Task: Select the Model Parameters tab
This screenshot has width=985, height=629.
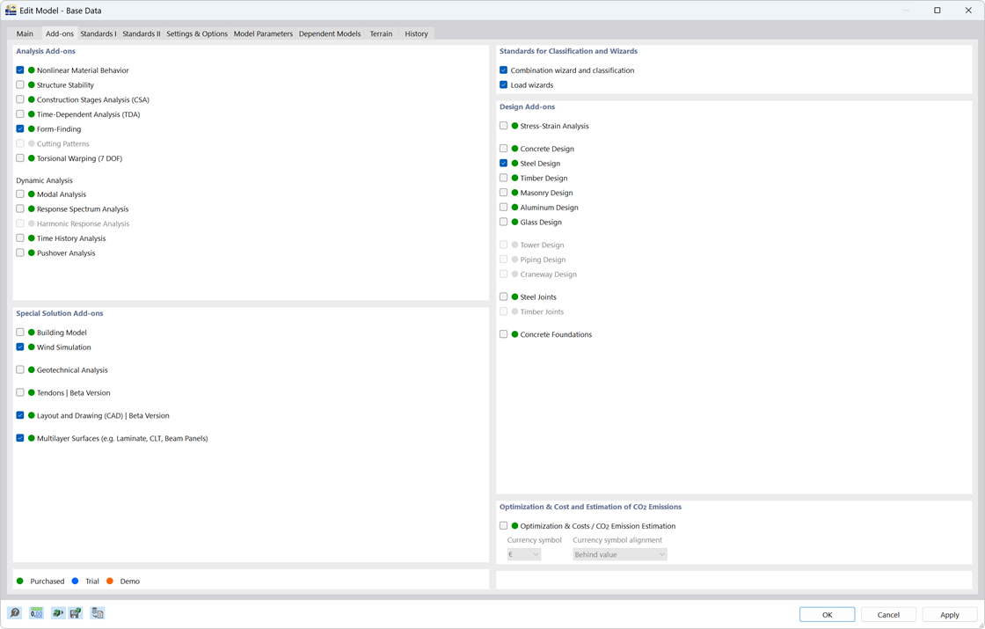Action: click(263, 34)
